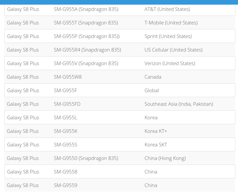Click Galaxy S8 Plus in SM-G955V row
Viewport: 238px width, 194px height.
tap(23, 63)
